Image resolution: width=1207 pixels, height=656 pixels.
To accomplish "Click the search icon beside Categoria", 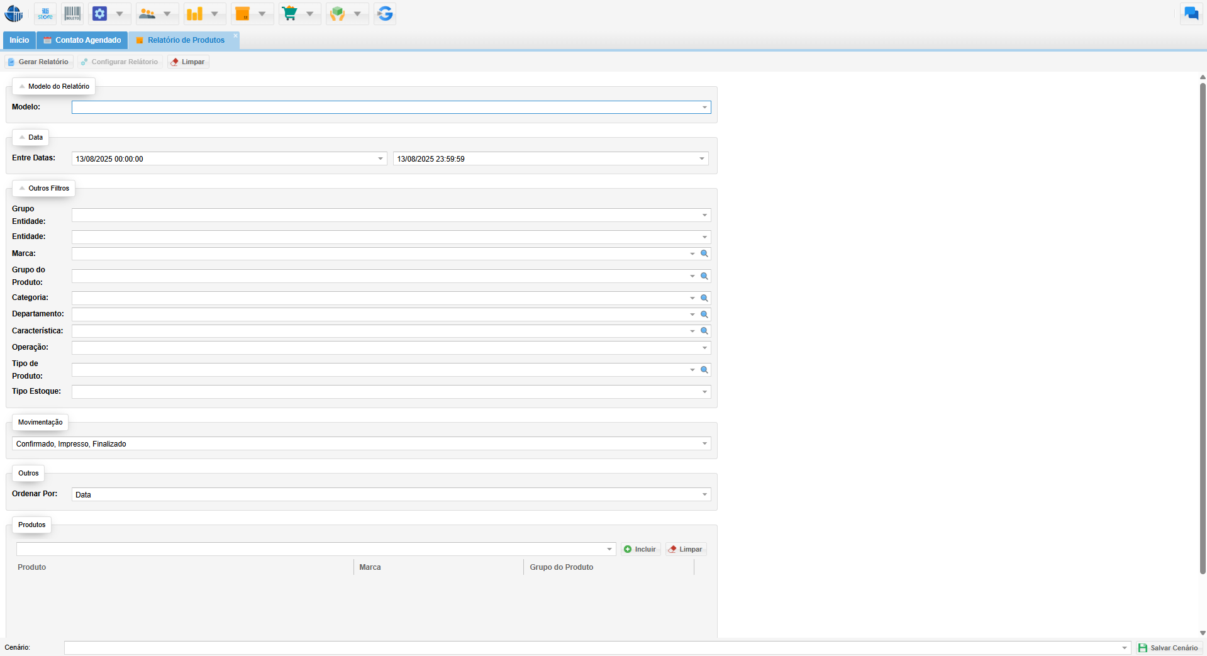I will coord(704,298).
